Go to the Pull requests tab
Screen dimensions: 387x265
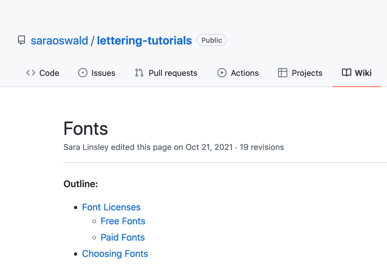point(173,73)
